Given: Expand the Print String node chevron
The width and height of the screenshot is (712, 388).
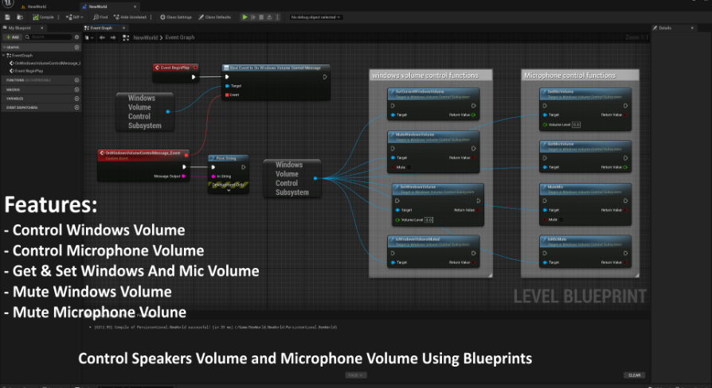Looking at the screenshot, I should point(229,190).
